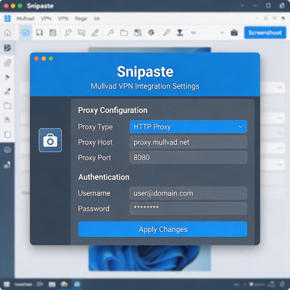Select the eyedropper icon in toolbar
Image resolution: width=290 pixels, height=290 pixels.
coord(167,33)
